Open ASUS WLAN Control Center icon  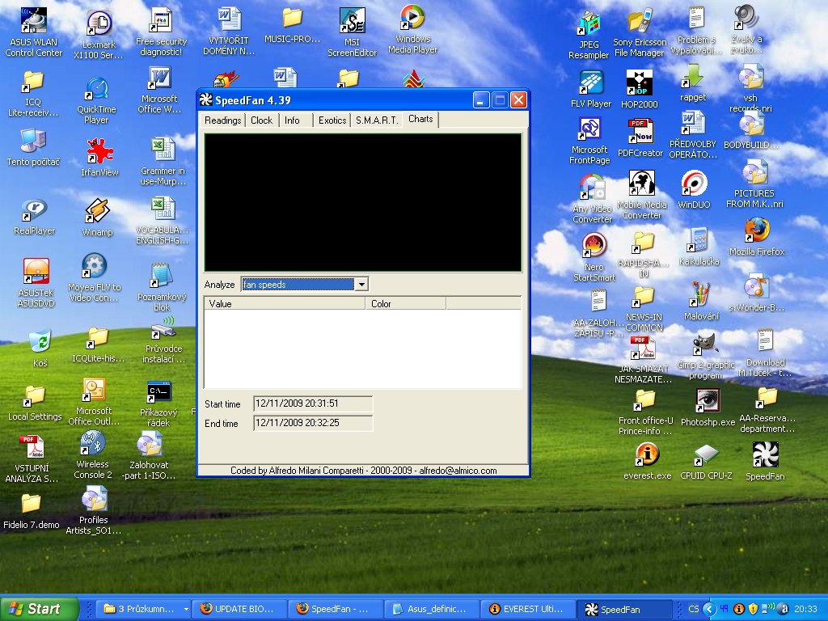tap(34, 32)
